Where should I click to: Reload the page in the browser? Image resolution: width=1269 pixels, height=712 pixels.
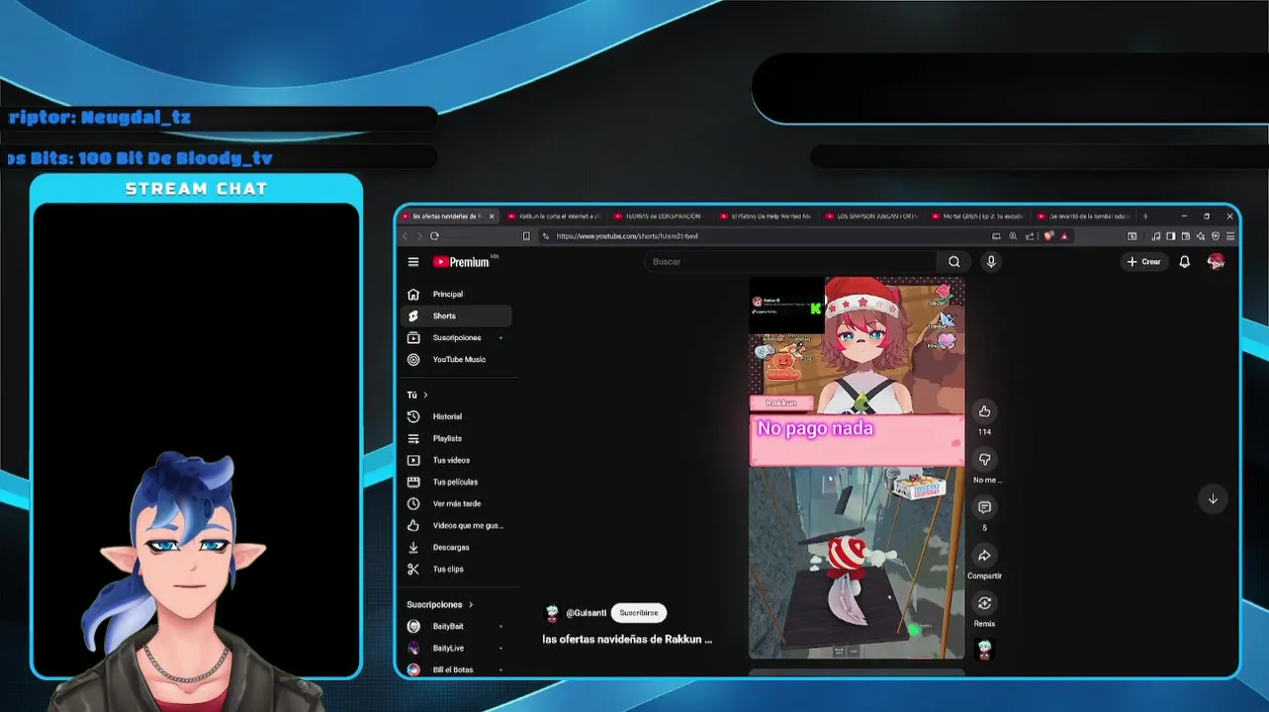click(434, 236)
